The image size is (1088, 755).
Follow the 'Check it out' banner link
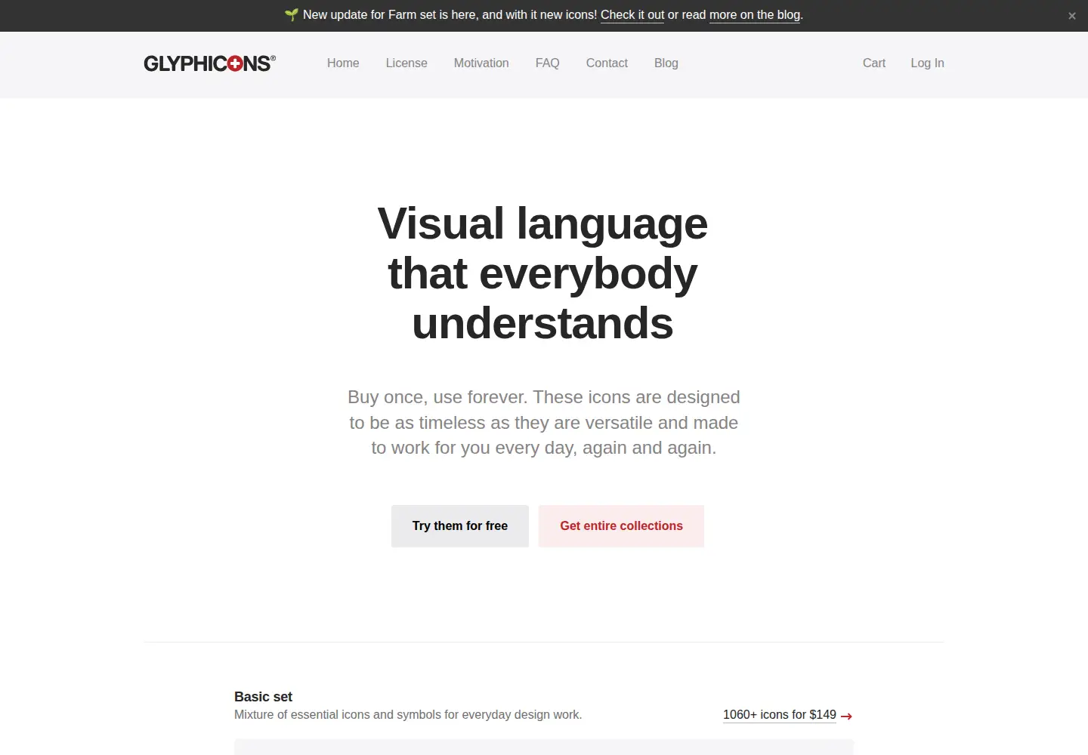coord(632,15)
